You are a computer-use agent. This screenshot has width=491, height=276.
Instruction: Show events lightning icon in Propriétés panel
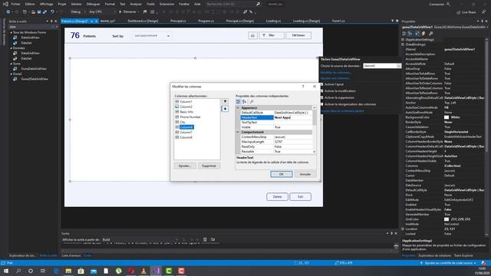[423, 34]
